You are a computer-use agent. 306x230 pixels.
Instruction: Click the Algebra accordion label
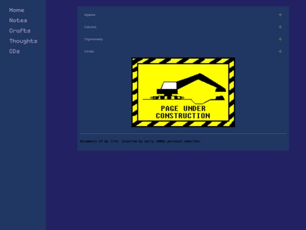90,15
